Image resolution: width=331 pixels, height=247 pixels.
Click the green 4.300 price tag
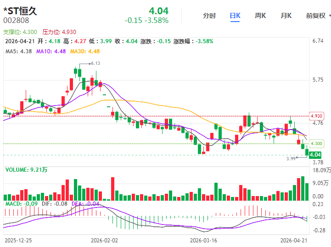316,144
